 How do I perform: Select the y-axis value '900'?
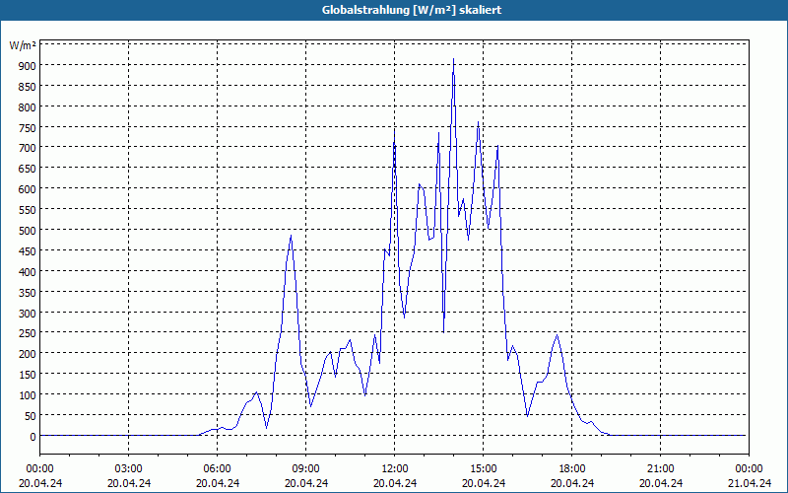[28, 66]
